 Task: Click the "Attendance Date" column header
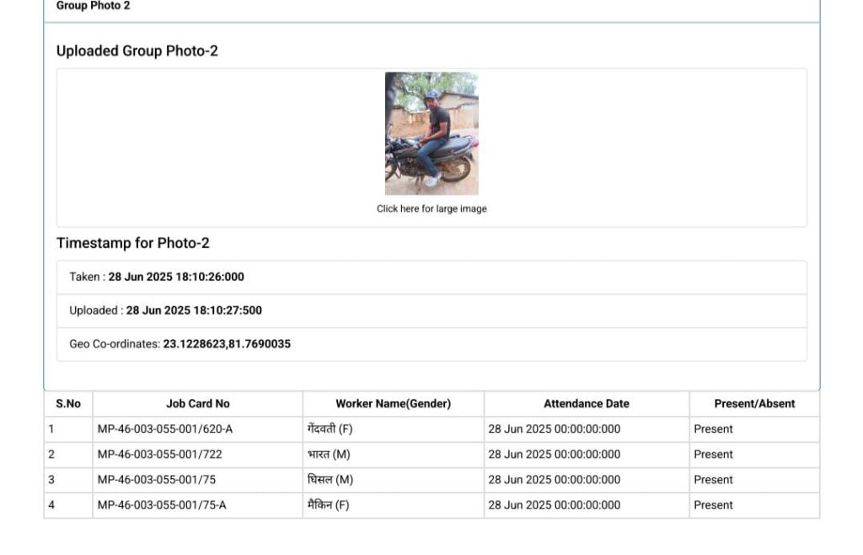(587, 404)
